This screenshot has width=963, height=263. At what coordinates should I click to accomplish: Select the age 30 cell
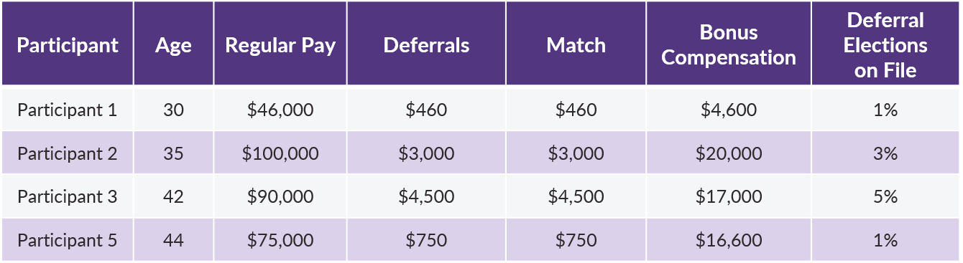[x=173, y=110]
